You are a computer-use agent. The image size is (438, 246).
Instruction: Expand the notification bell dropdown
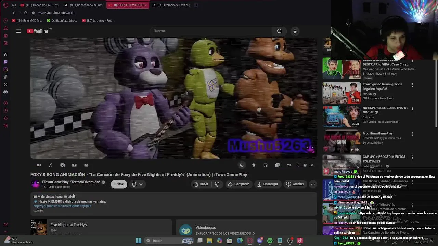pos(137,184)
